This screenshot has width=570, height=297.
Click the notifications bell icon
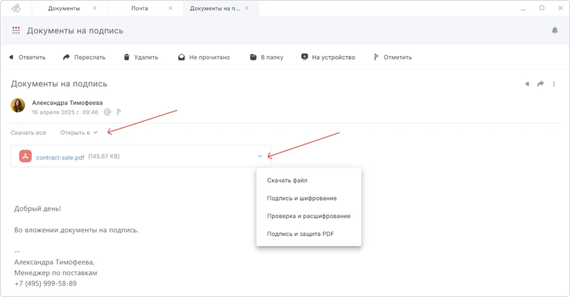point(555,30)
